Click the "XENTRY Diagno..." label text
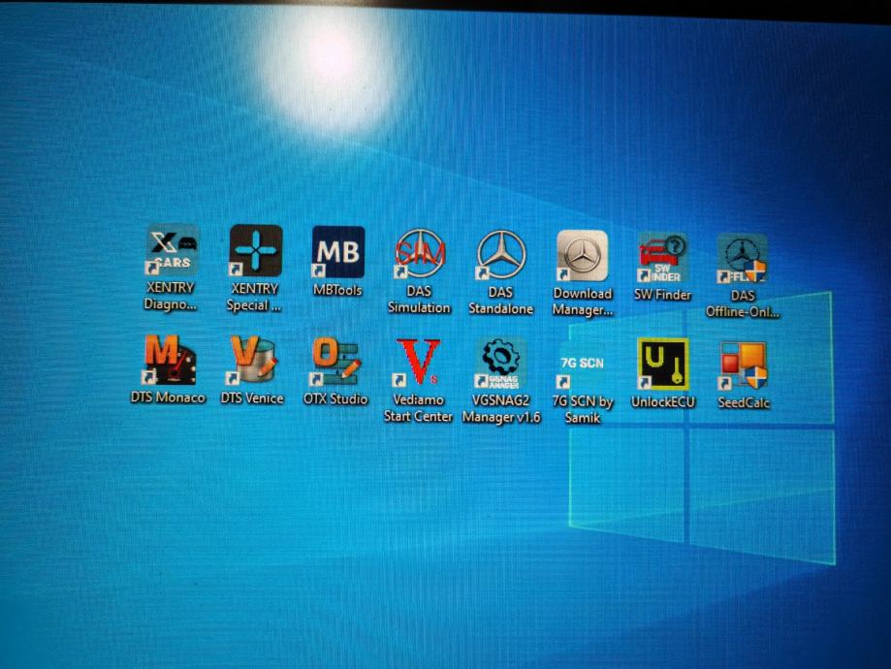 pyautogui.click(x=171, y=296)
